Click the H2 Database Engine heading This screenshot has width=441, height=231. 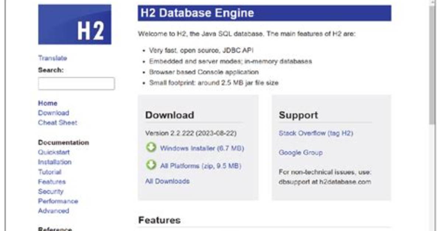[x=264, y=13]
